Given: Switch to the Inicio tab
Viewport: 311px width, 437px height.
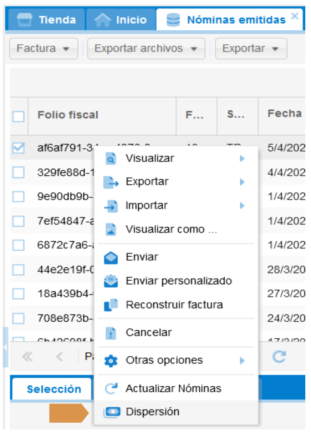Looking at the screenshot, I should click(x=121, y=20).
